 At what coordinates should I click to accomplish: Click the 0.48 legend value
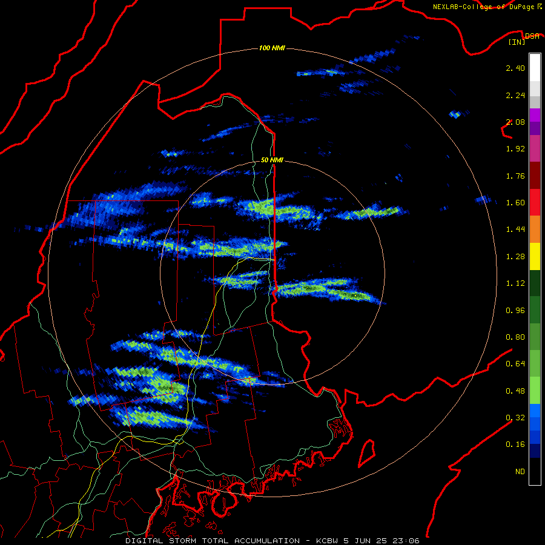[x=515, y=391]
